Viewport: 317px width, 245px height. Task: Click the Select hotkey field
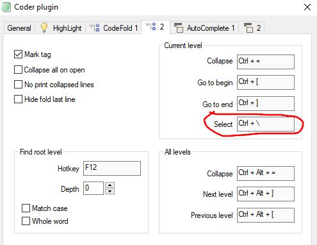[266, 124]
